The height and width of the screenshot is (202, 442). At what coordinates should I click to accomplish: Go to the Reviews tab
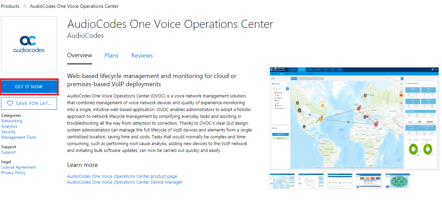click(x=142, y=56)
